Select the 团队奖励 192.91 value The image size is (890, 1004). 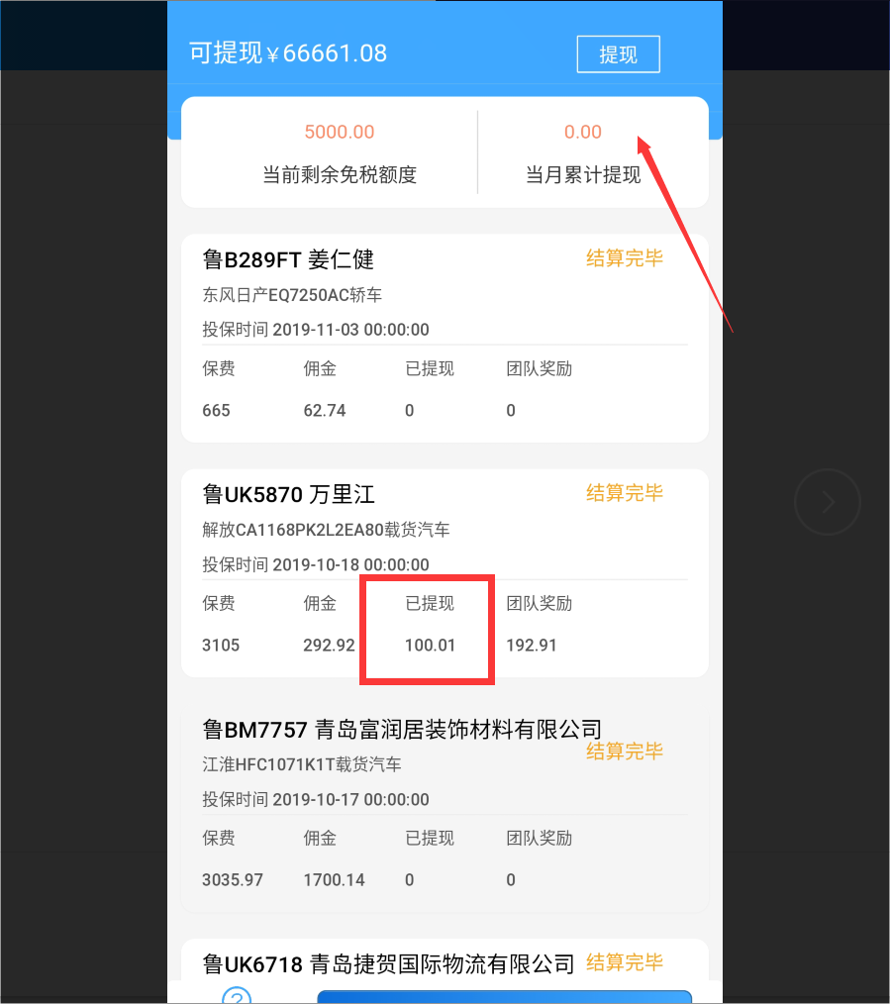532,645
